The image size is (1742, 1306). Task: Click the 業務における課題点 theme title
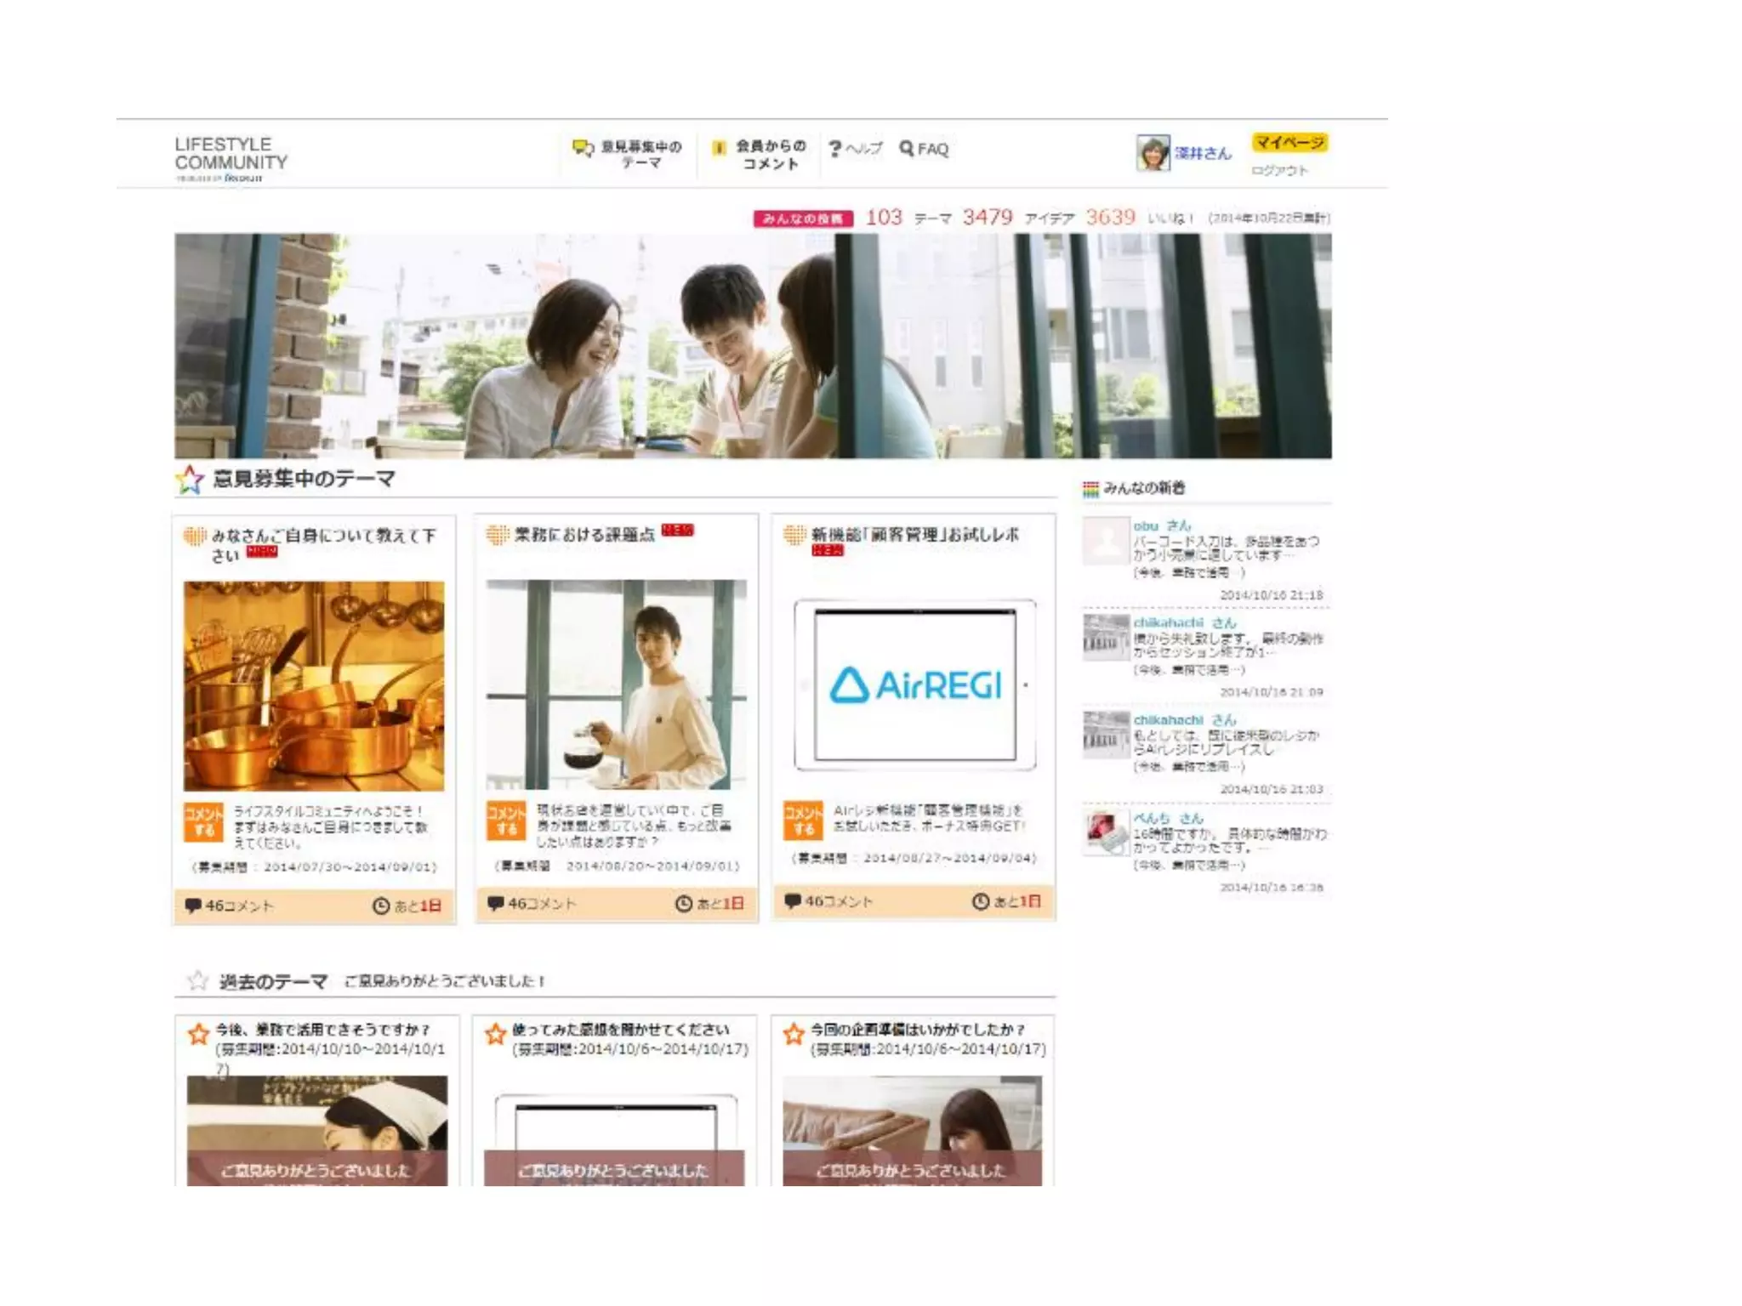coord(584,535)
